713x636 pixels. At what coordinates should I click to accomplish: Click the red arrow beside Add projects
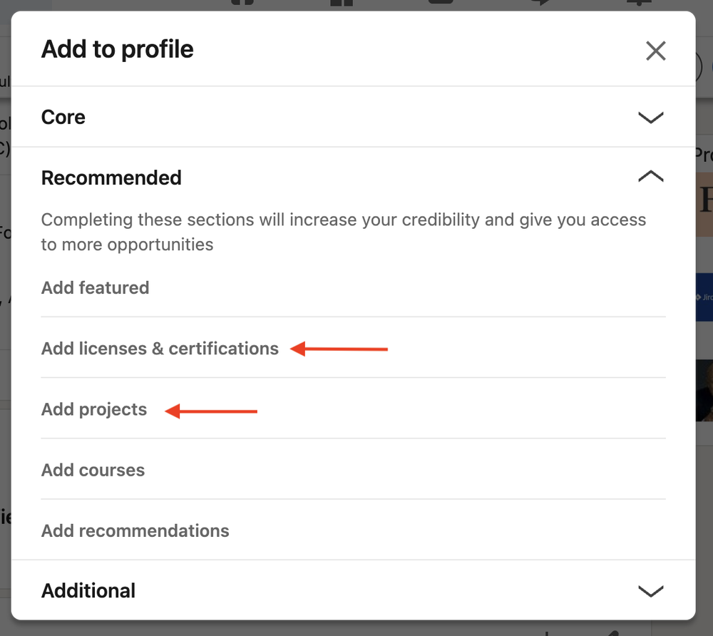click(211, 411)
